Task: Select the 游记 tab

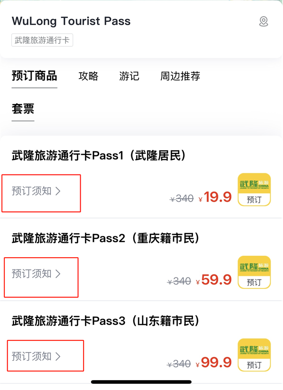Action: pos(129,76)
